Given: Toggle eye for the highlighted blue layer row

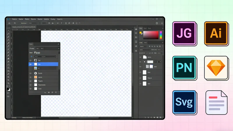Looking at the screenshot, I should pyautogui.click(x=31, y=64).
